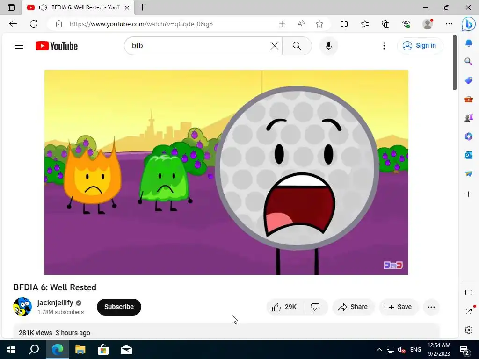The image size is (479, 359).
Task: Activate Read aloud icon in address bar
Action: [x=301, y=24]
